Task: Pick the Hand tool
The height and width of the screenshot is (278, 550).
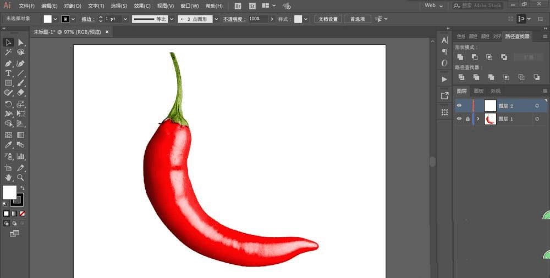Action: click(8, 178)
